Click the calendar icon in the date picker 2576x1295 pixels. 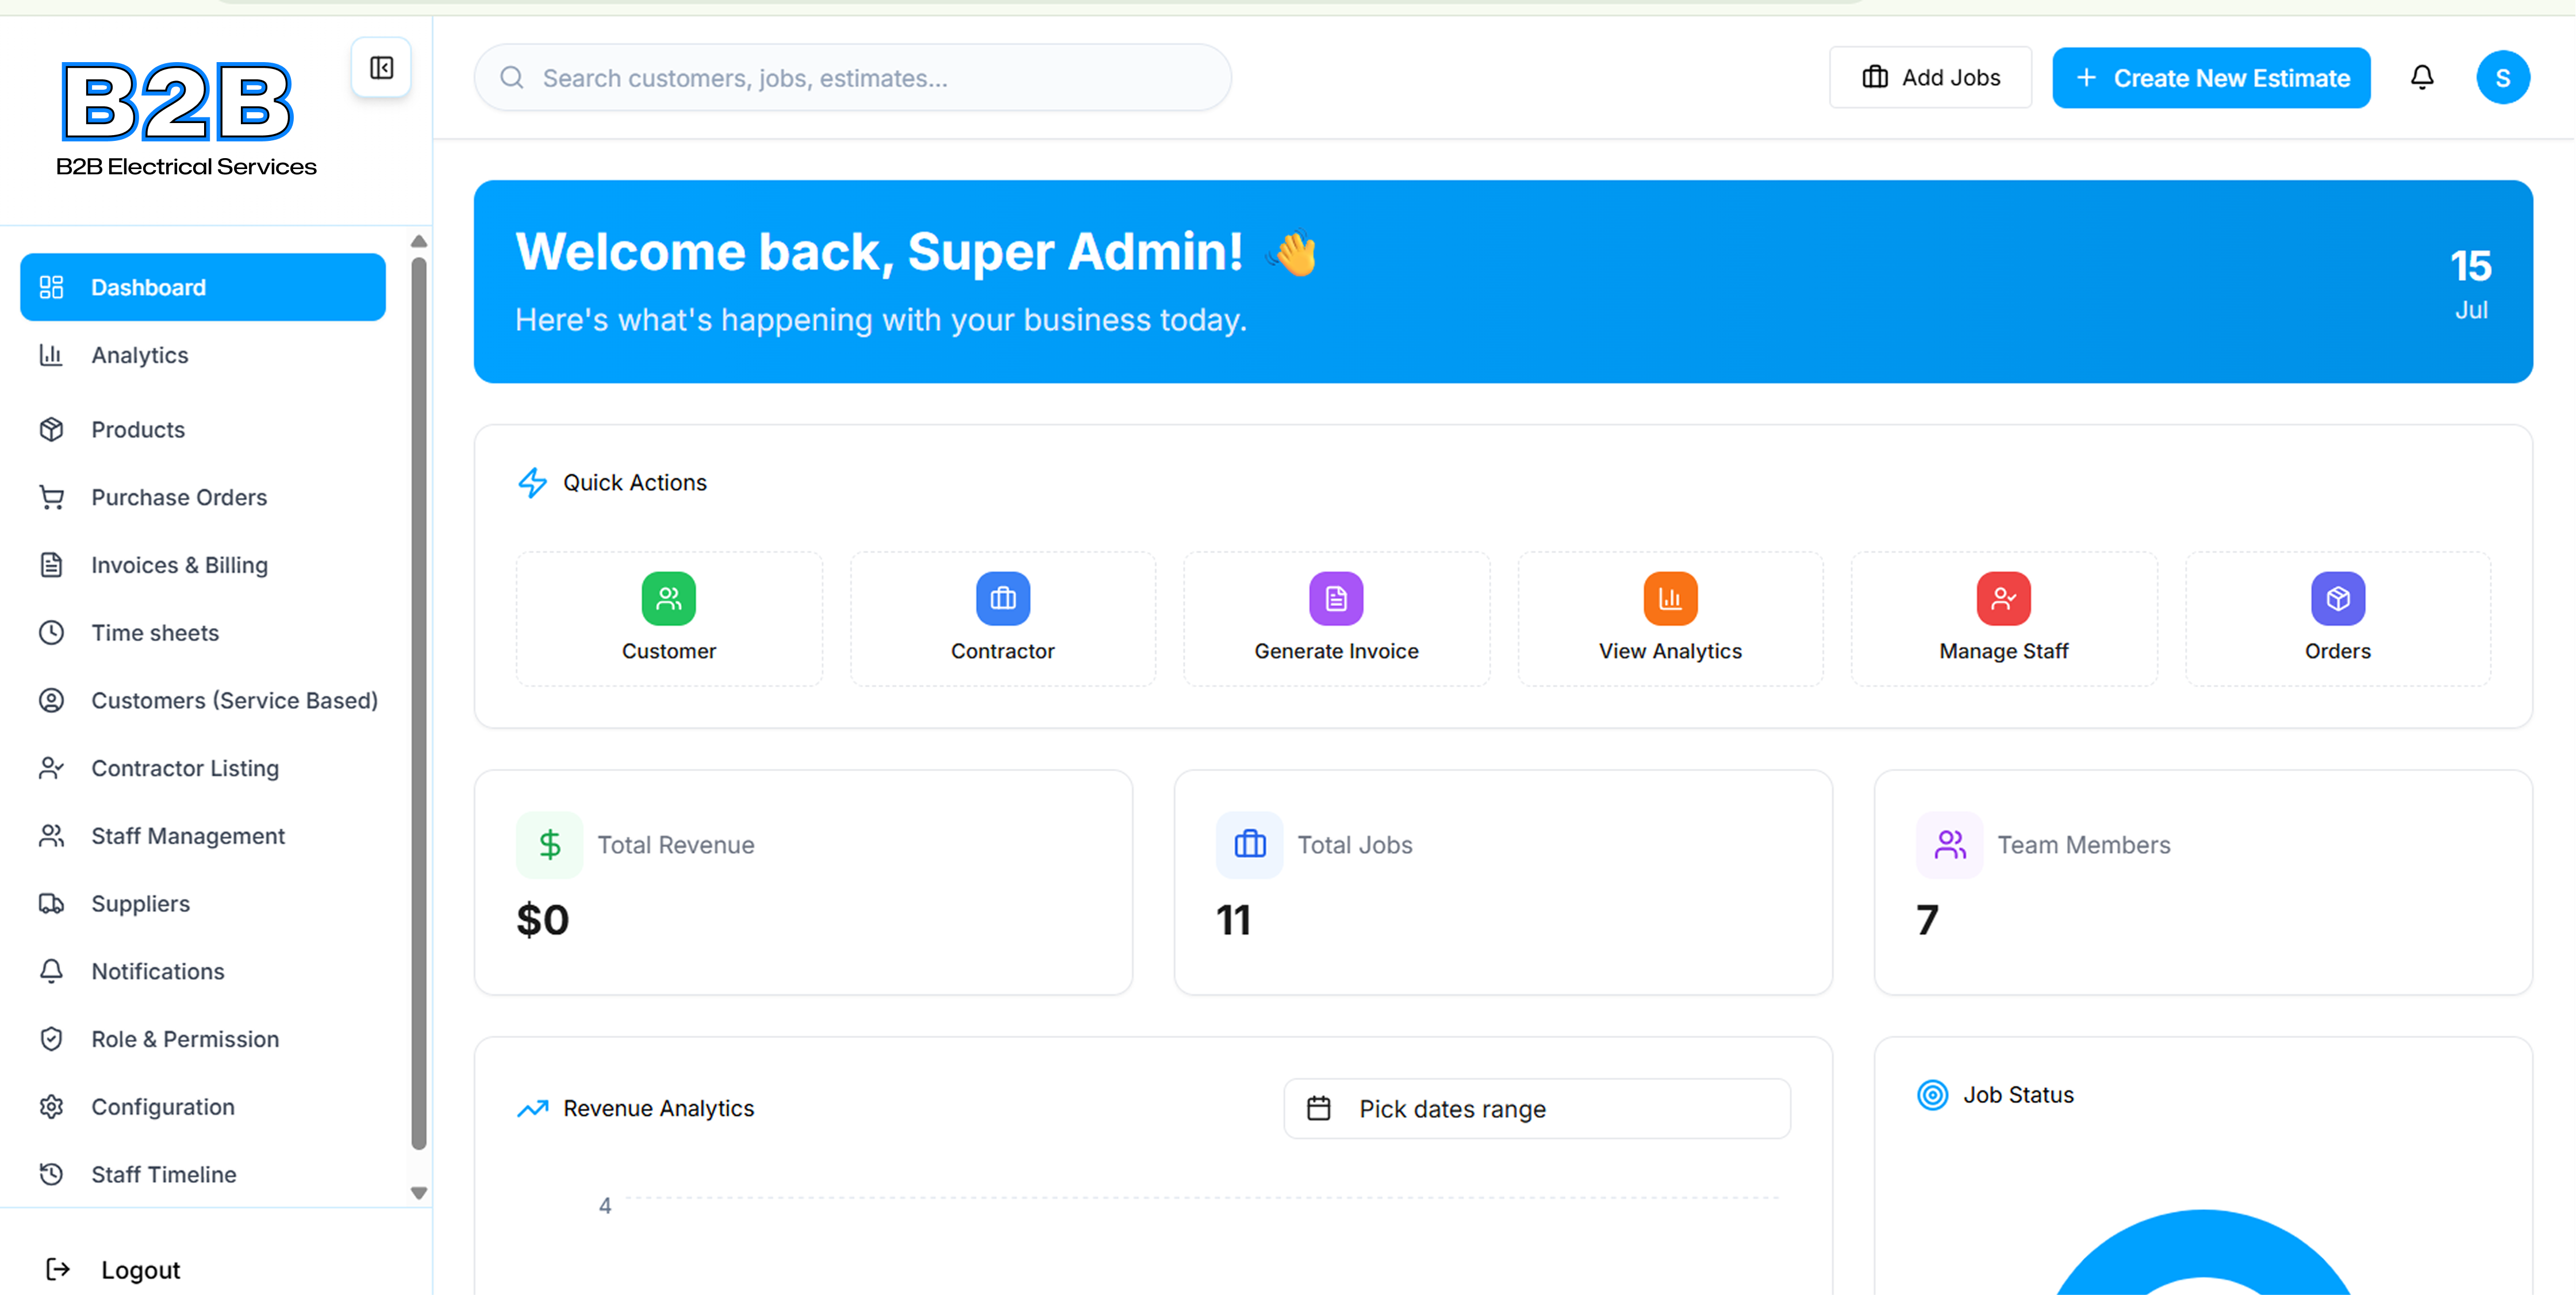point(1318,1108)
